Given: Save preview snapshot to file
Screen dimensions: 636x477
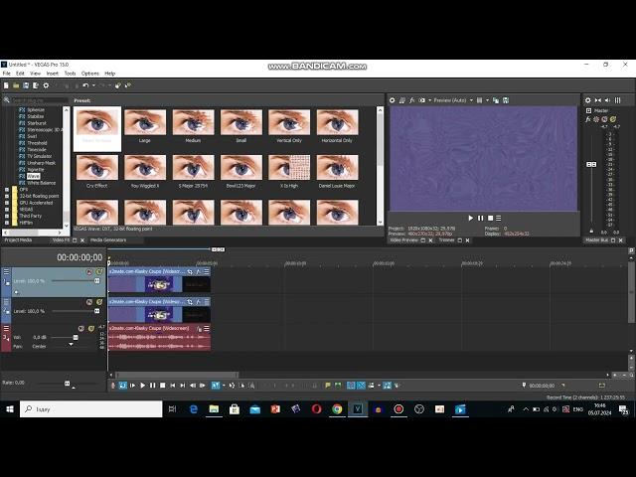Looking at the screenshot, I should [x=506, y=100].
